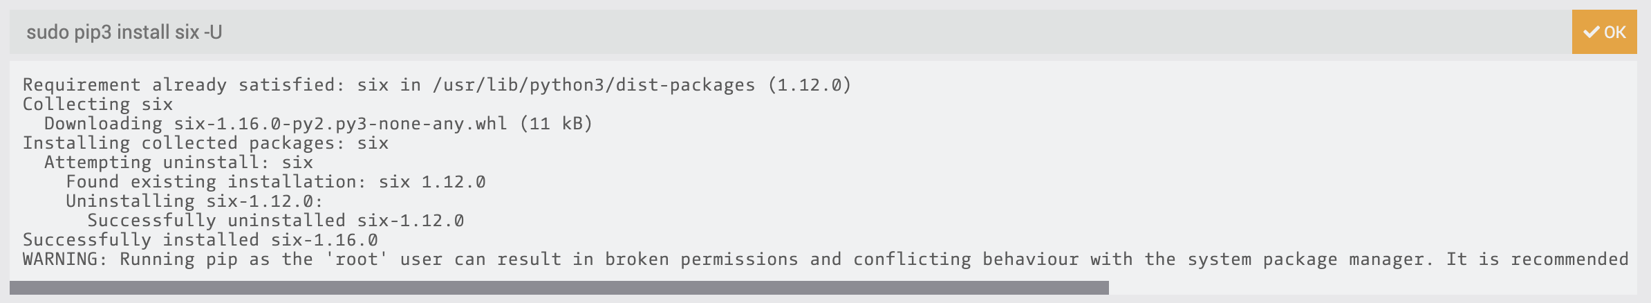Click the empty scrollbar track right of the thumb

(1373, 288)
